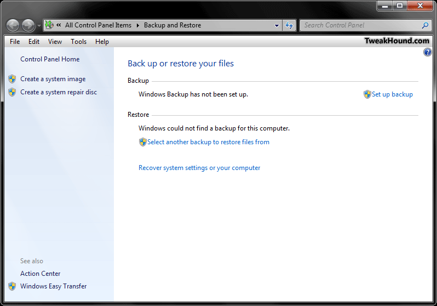Open Action Center under See also

[x=40, y=274]
